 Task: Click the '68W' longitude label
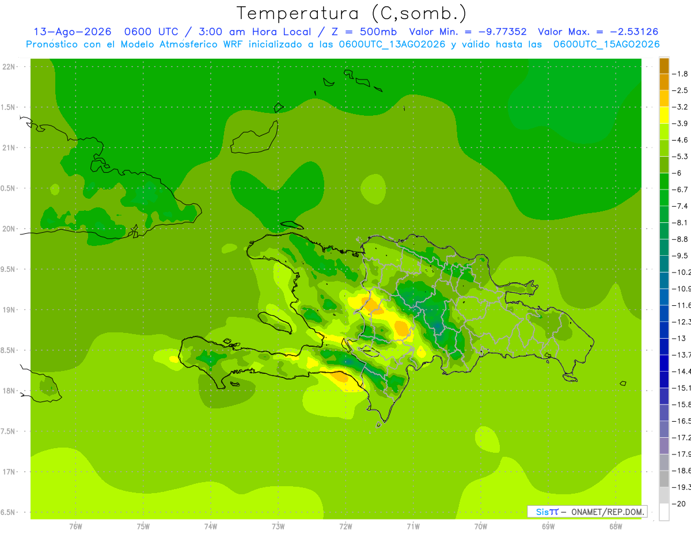point(615,527)
